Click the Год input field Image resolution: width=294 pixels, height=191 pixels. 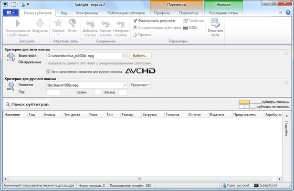54,92
